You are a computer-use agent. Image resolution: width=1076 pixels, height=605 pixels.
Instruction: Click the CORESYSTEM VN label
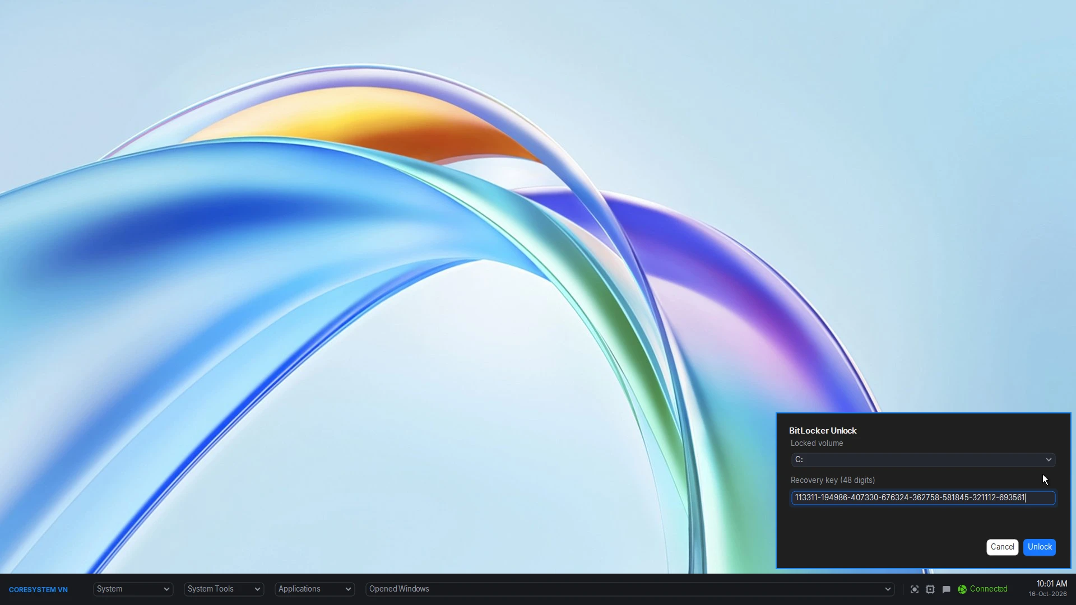(x=38, y=590)
